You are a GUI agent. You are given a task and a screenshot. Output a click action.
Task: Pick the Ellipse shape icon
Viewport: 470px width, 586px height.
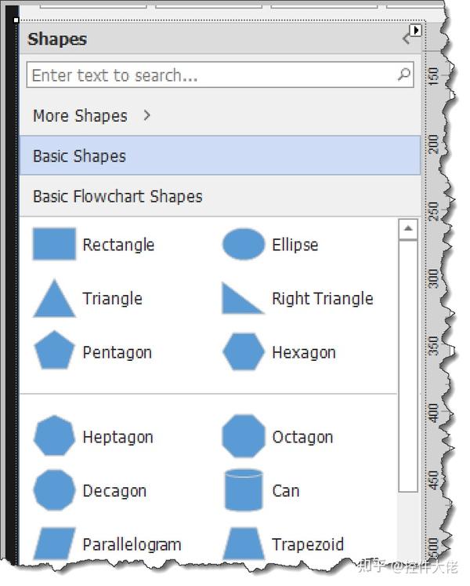(x=244, y=244)
